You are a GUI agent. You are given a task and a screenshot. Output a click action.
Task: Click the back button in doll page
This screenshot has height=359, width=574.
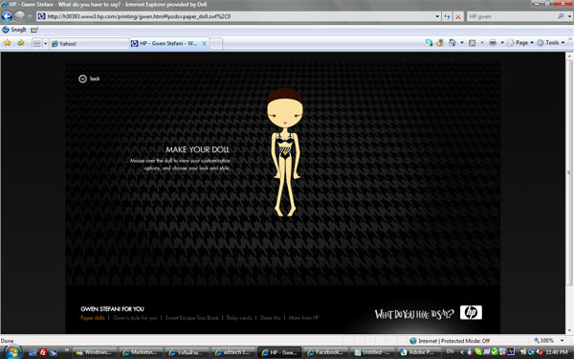89,79
